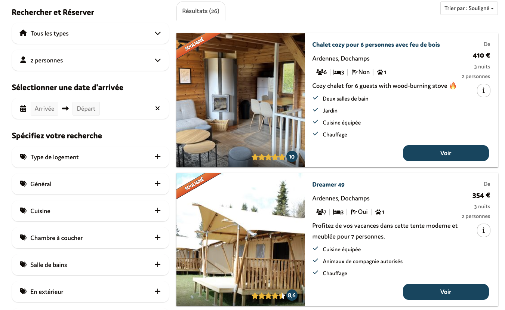Clear the dates with the X icon

pos(157,108)
